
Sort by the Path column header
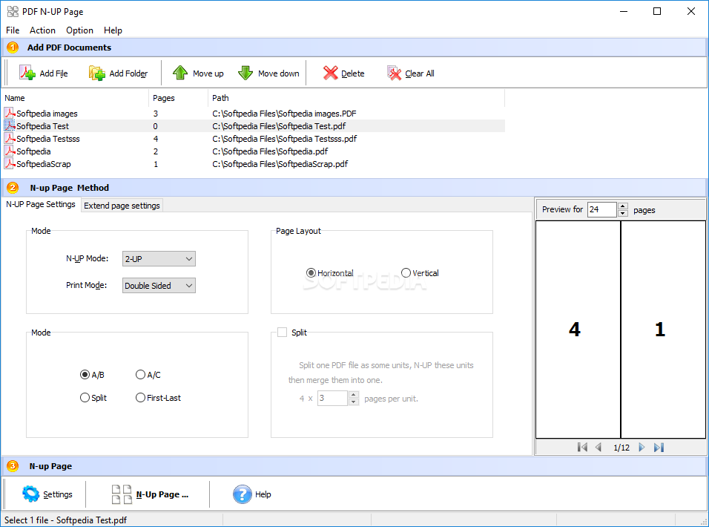356,98
